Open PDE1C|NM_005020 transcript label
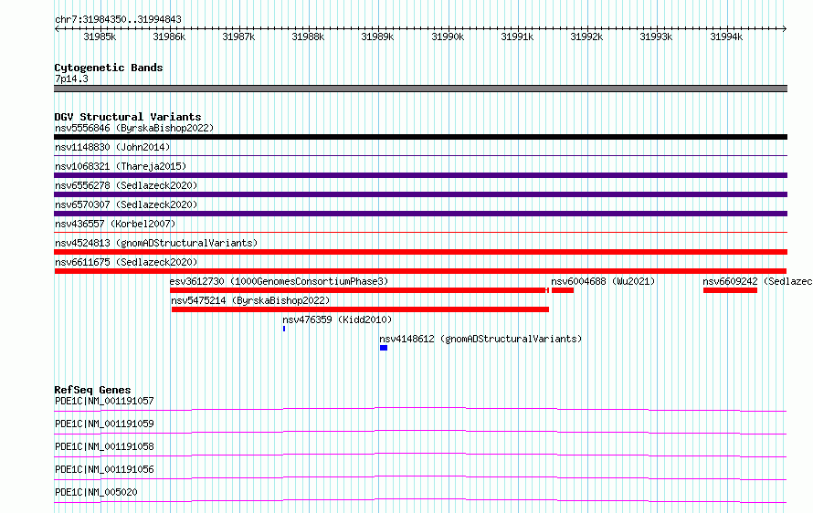This screenshot has height=513, width=813. pyautogui.click(x=96, y=492)
